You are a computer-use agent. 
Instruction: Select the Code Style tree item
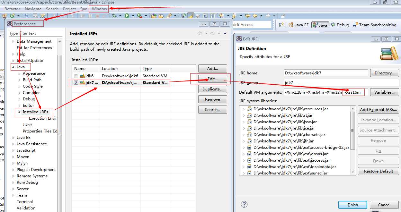[32, 86]
